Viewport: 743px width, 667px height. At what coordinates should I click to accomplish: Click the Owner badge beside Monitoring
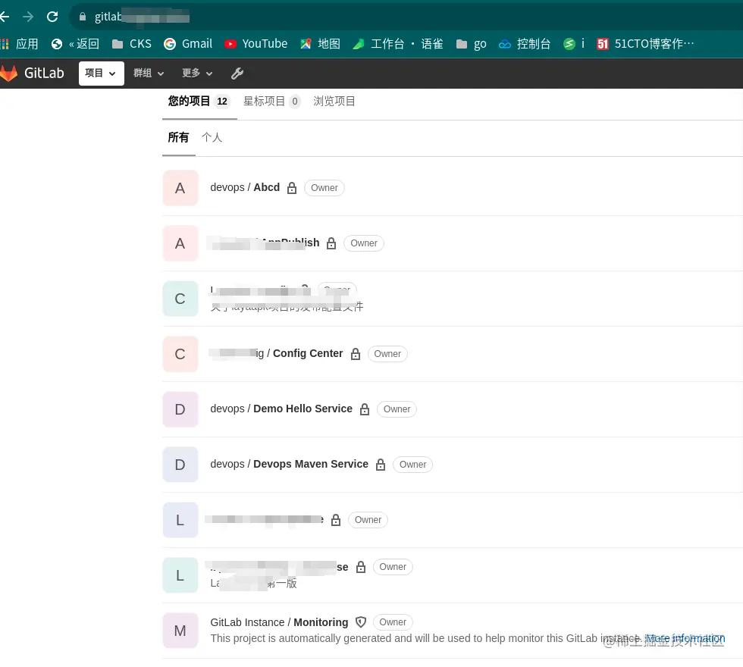click(393, 622)
